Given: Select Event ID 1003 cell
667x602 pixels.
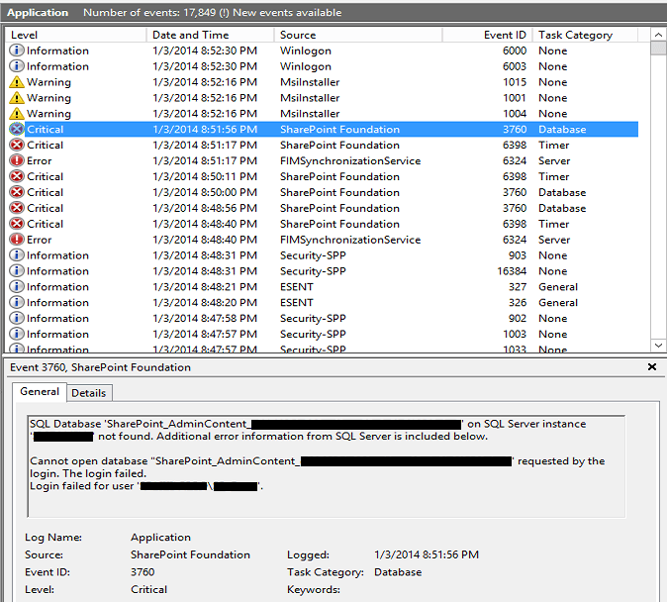Looking at the screenshot, I should (x=515, y=335).
